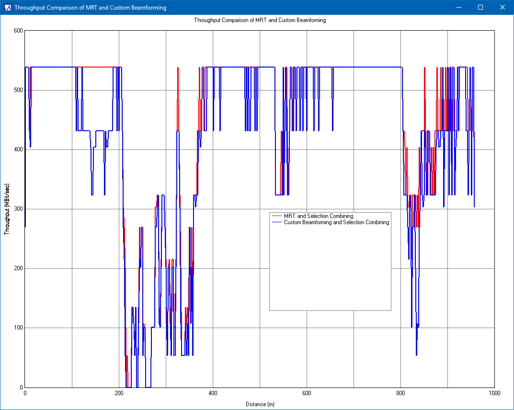Click the red line sample in the legend

277,216
